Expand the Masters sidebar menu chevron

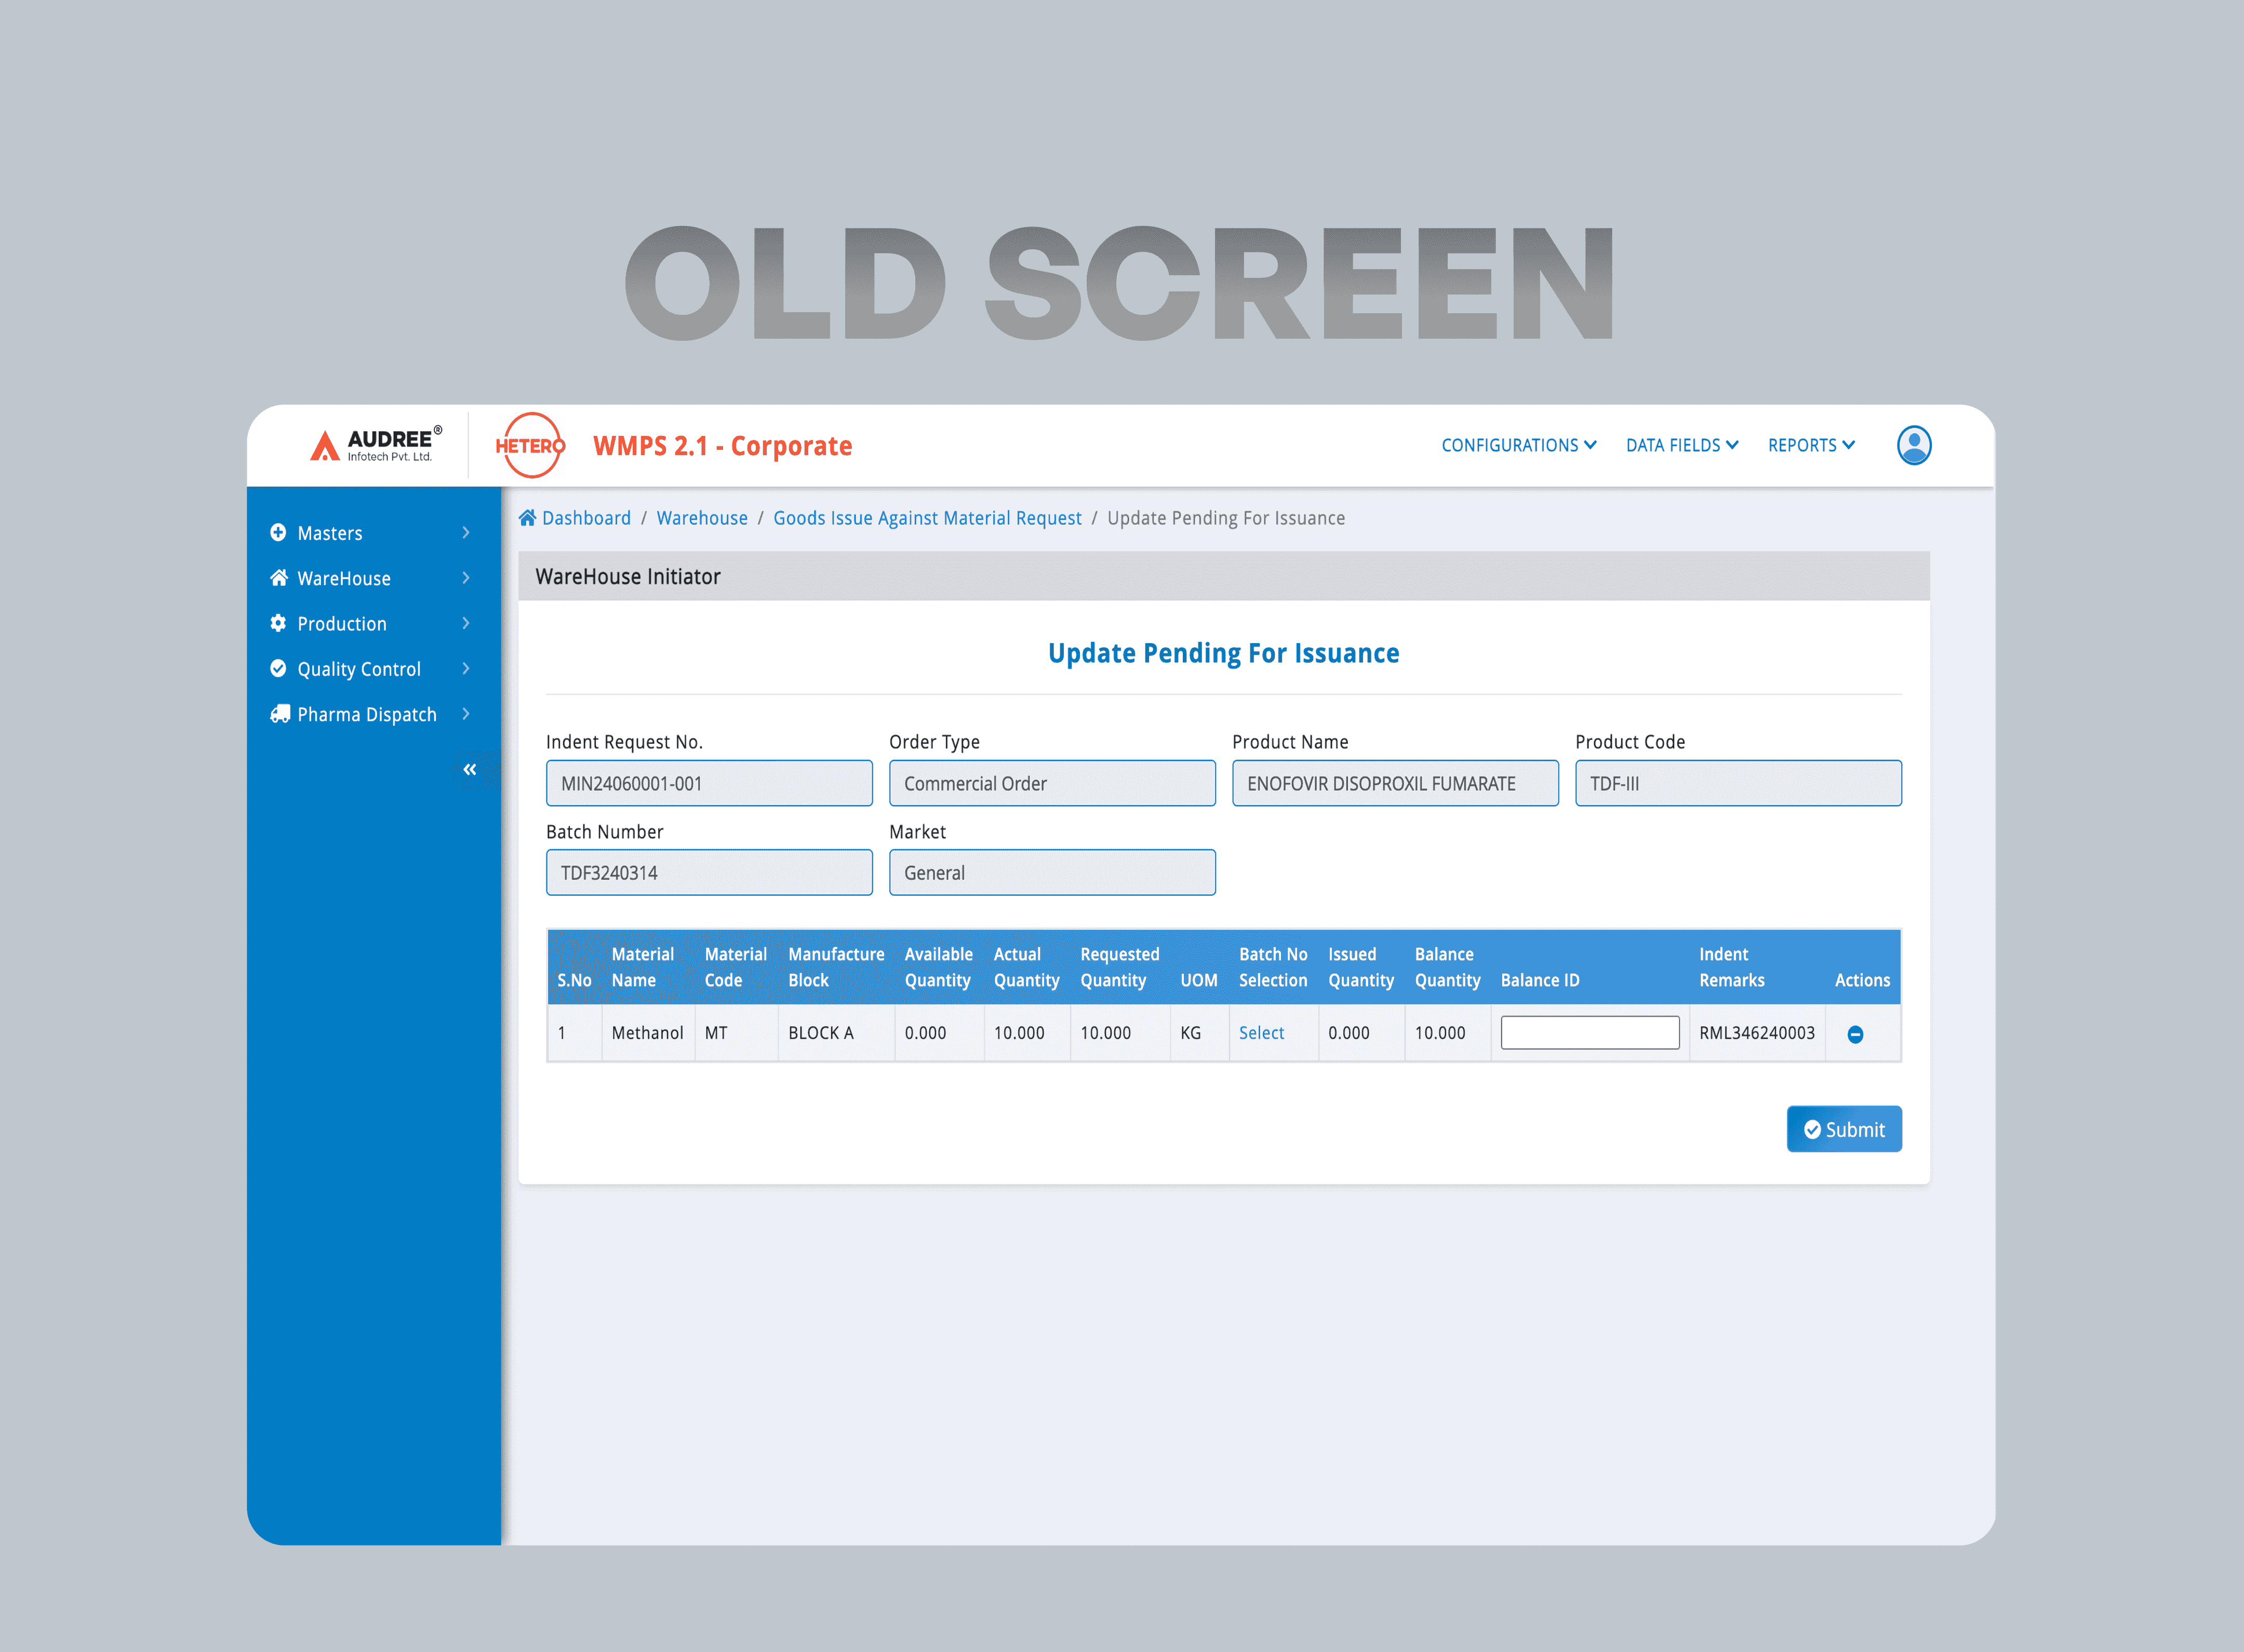(x=466, y=532)
